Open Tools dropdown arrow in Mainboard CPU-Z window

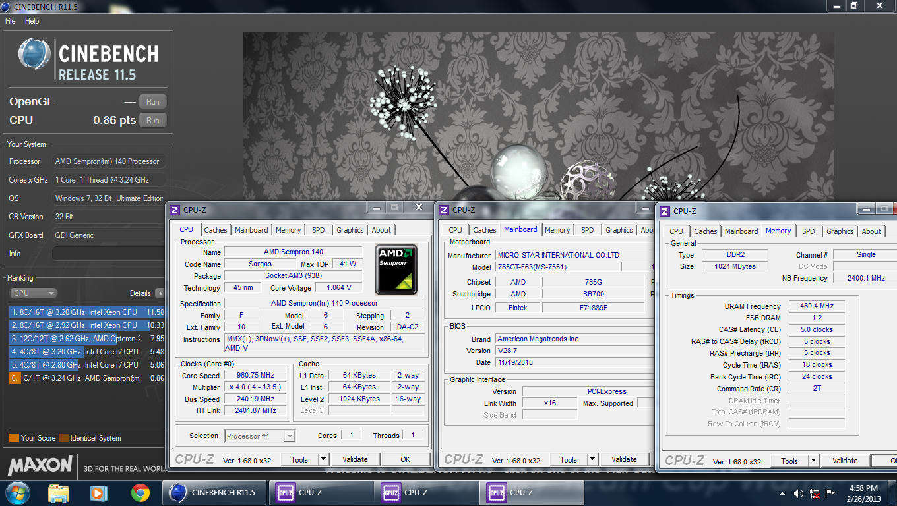592,460
